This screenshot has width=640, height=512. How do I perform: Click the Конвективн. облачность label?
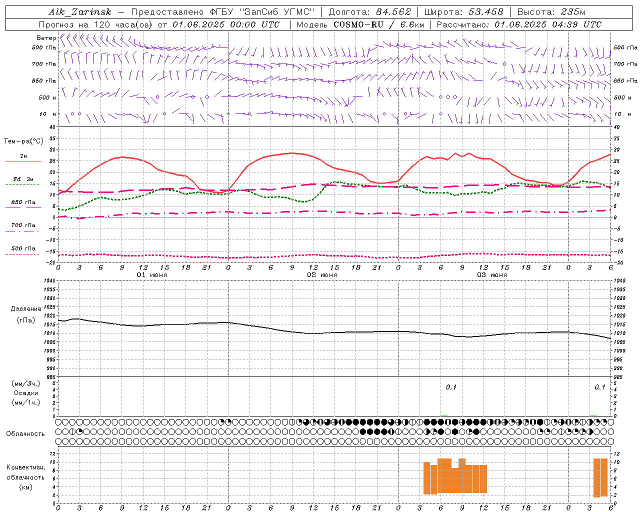(x=25, y=472)
